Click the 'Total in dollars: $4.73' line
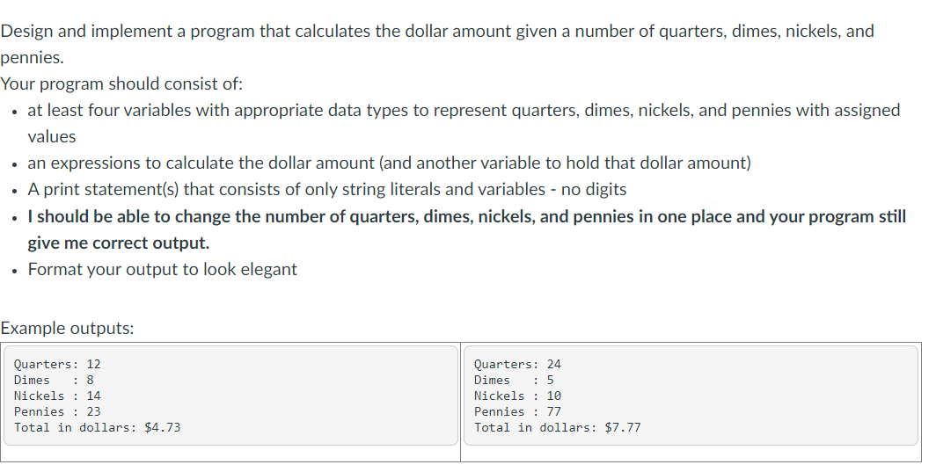 click(x=98, y=427)
